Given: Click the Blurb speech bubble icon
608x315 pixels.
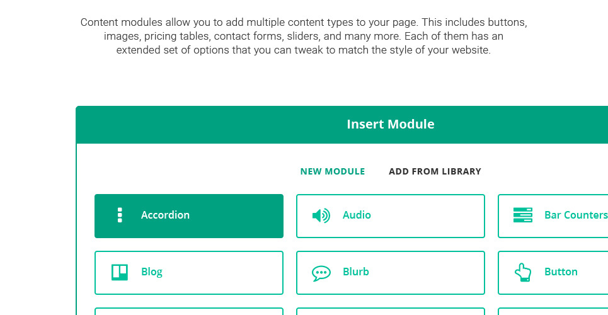Looking at the screenshot, I should click(x=321, y=273).
